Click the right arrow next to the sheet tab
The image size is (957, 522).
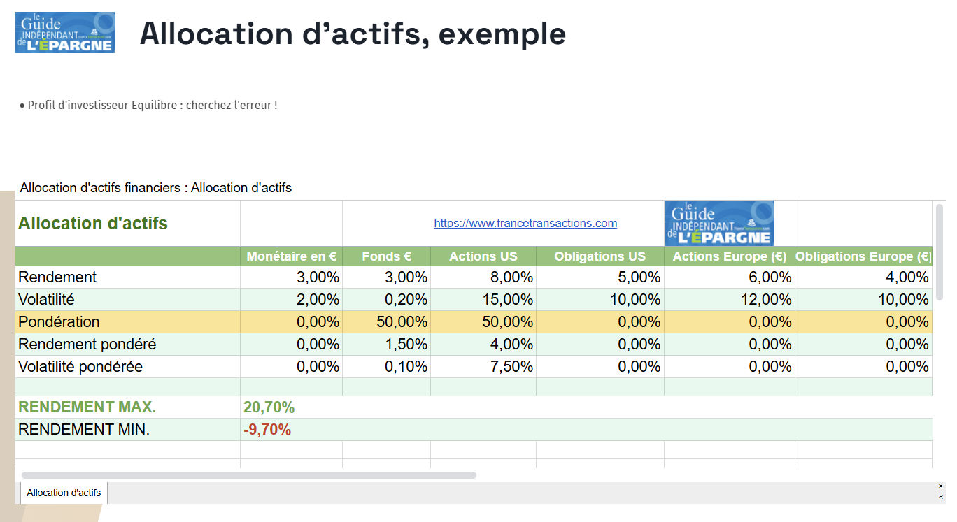[940, 485]
